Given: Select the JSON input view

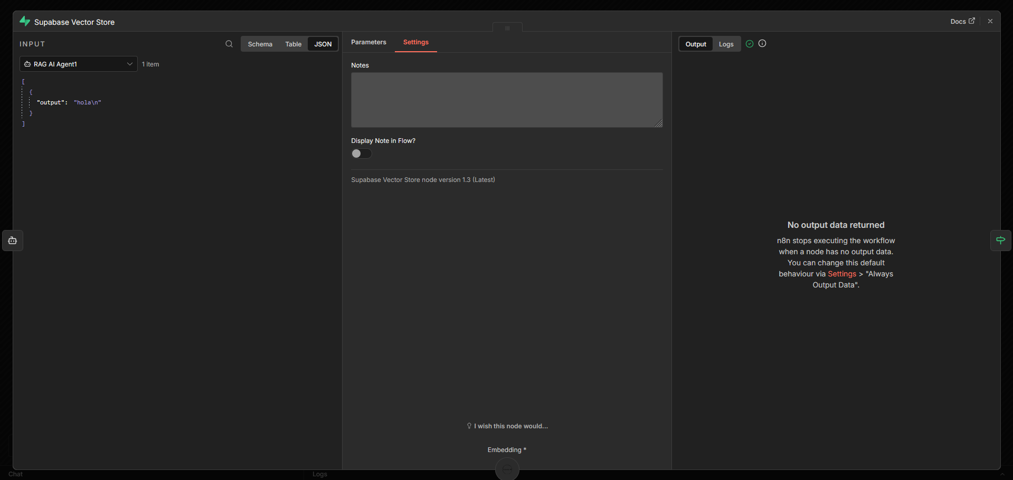Looking at the screenshot, I should click(323, 44).
